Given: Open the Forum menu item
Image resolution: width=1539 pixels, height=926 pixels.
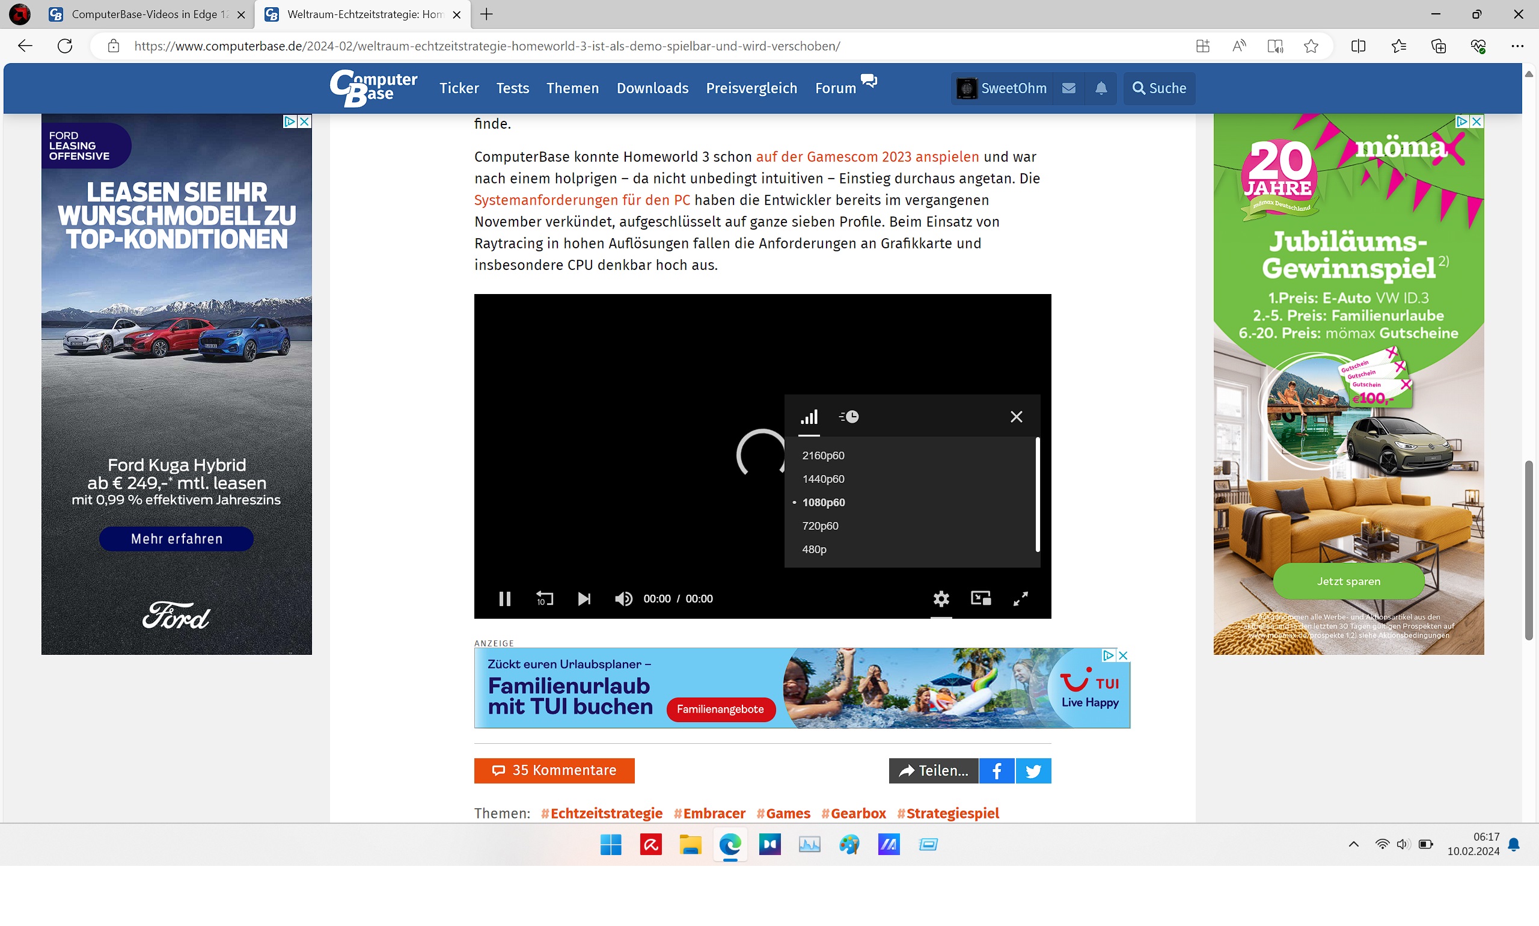Looking at the screenshot, I should pyautogui.click(x=835, y=88).
